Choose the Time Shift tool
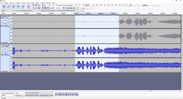Viewport: 183px width, 99px height. (36, 8)
